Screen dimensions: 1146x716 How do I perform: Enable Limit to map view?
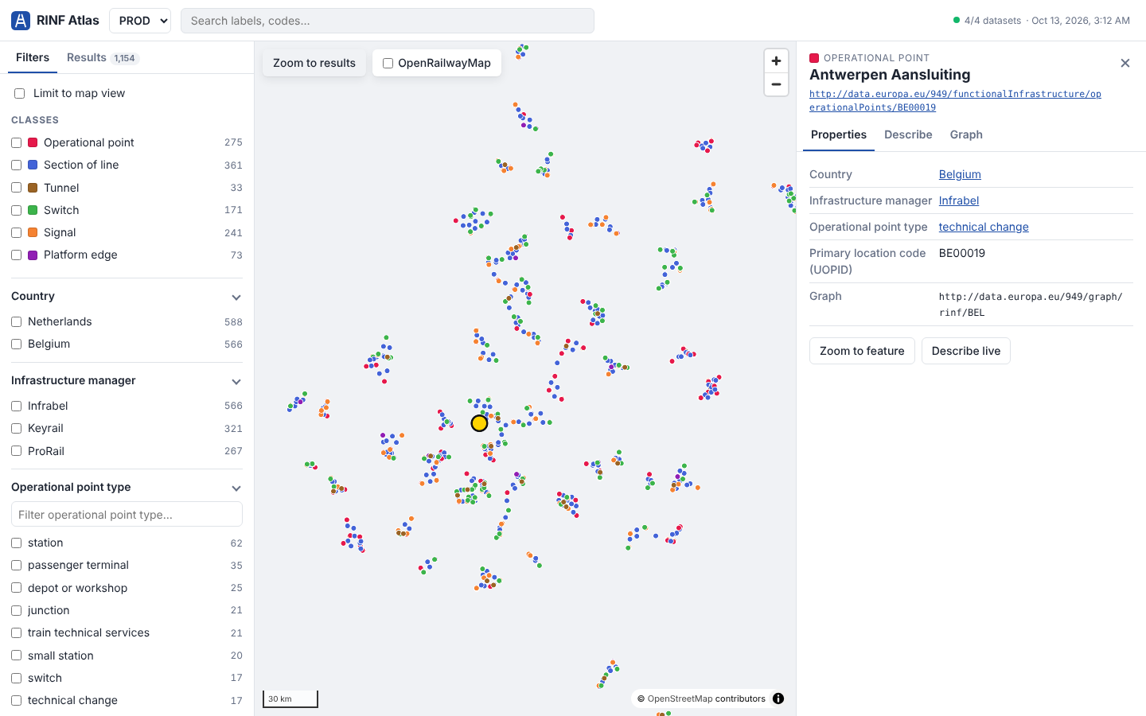[19, 93]
